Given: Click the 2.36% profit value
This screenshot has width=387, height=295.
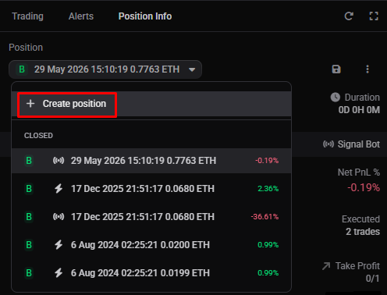Looking at the screenshot, I should (x=268, y=189).
